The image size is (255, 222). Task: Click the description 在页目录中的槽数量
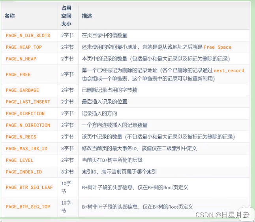pyautogui.click(x=105, y=35)
